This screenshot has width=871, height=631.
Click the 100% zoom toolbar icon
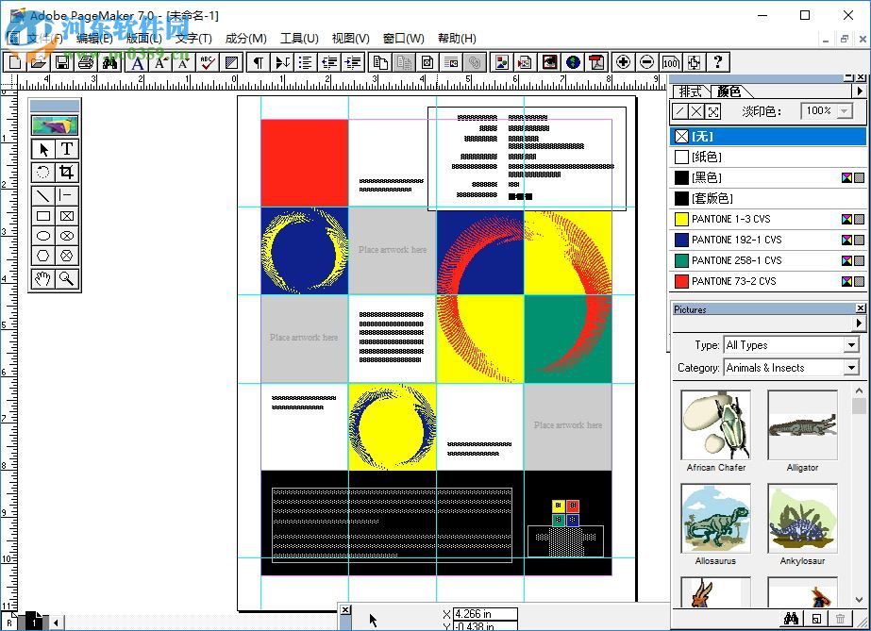[x=670, y=62]
